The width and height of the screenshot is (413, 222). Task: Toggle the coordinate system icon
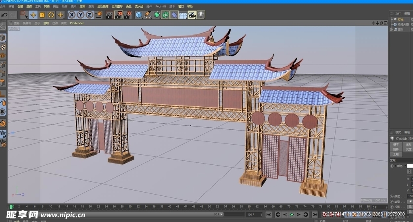click(x=99, y=15)
